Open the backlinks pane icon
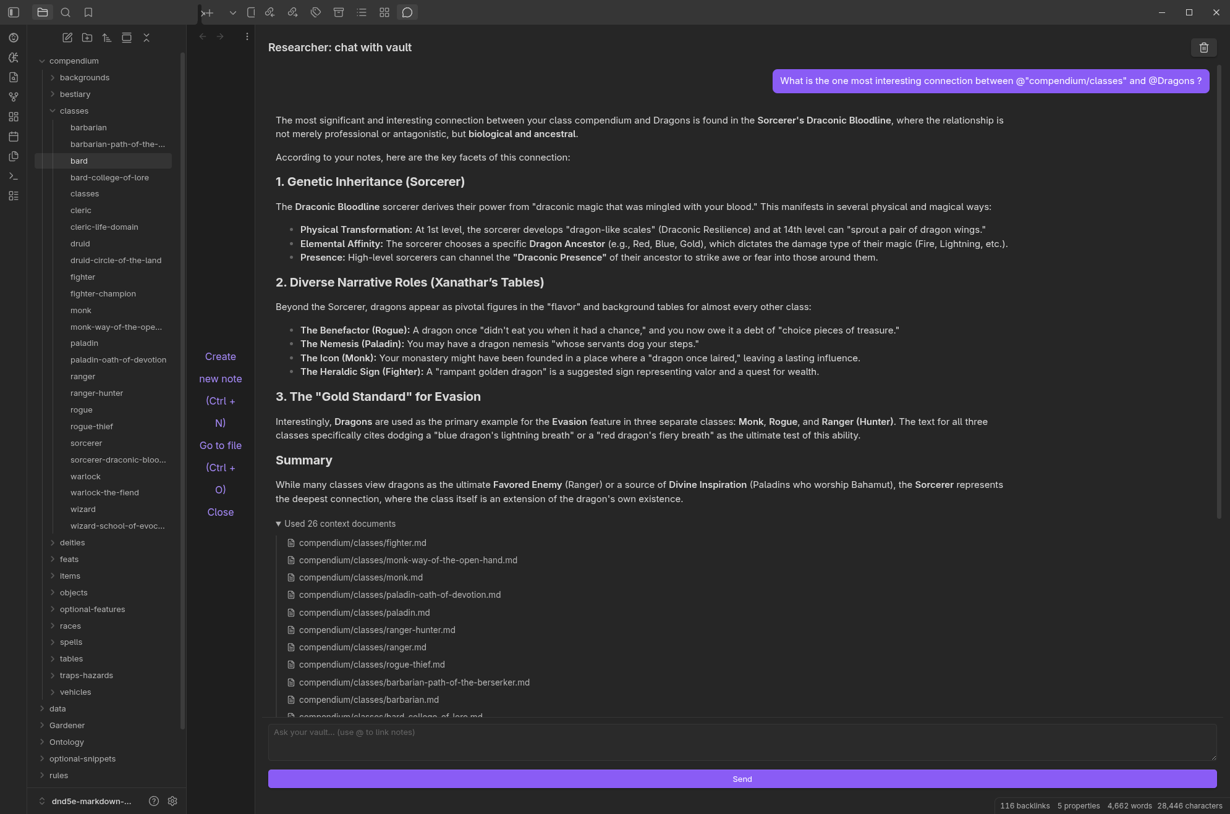 tap(269, 12)
